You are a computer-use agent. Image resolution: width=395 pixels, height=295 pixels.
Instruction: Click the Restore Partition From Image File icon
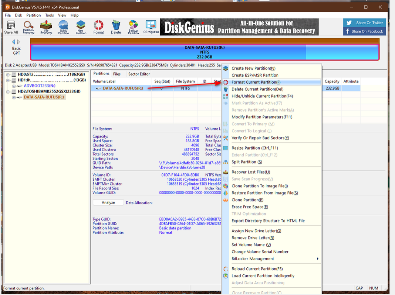[226, 193]
